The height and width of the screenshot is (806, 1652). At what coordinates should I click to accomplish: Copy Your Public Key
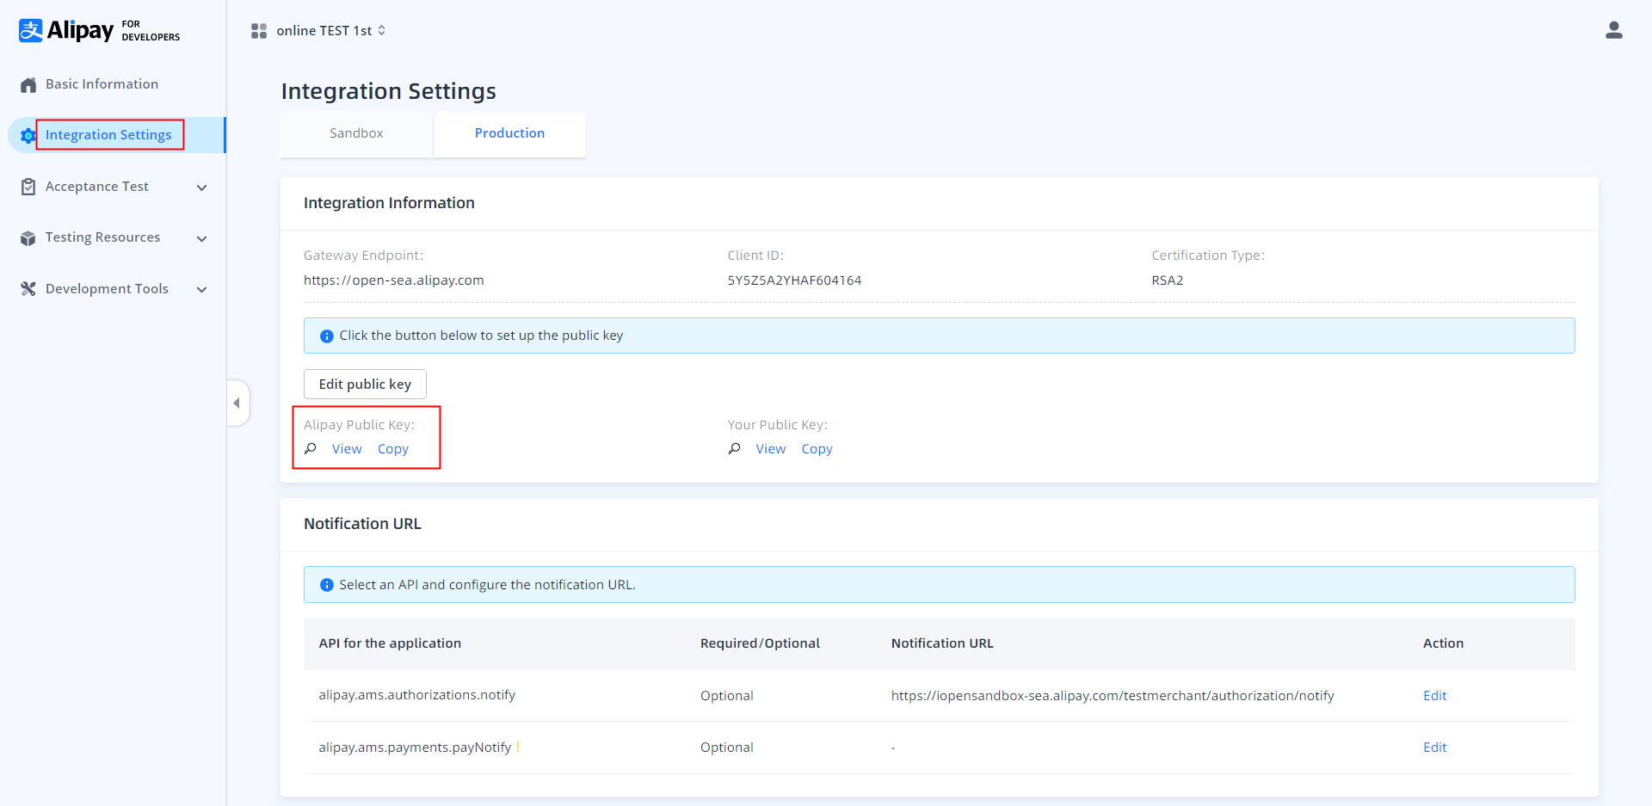(x=817, y=449)
